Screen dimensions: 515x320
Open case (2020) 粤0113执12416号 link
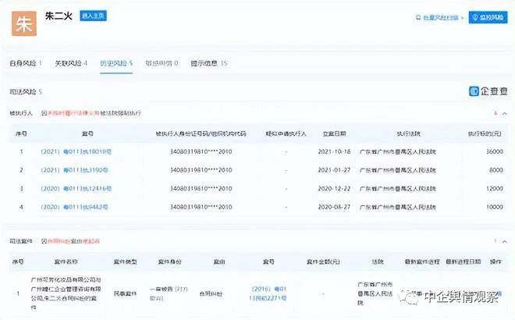tap(76, 188)
